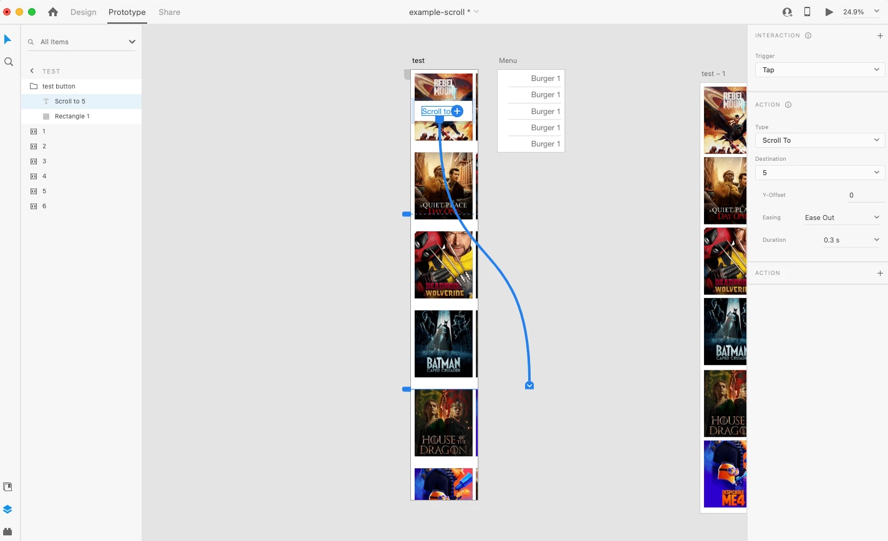The image size is (888, 541).
Task: Click the Interaction info icon
Action: (808, 36)
